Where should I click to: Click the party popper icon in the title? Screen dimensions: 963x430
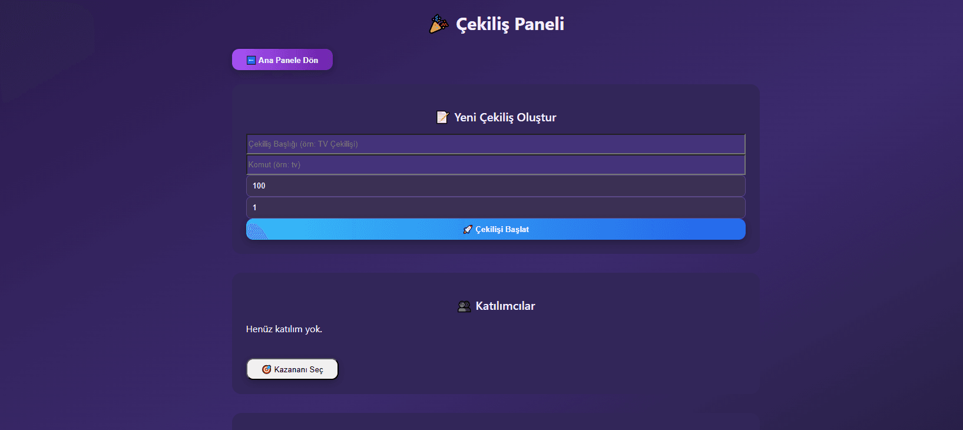(439, 24)
